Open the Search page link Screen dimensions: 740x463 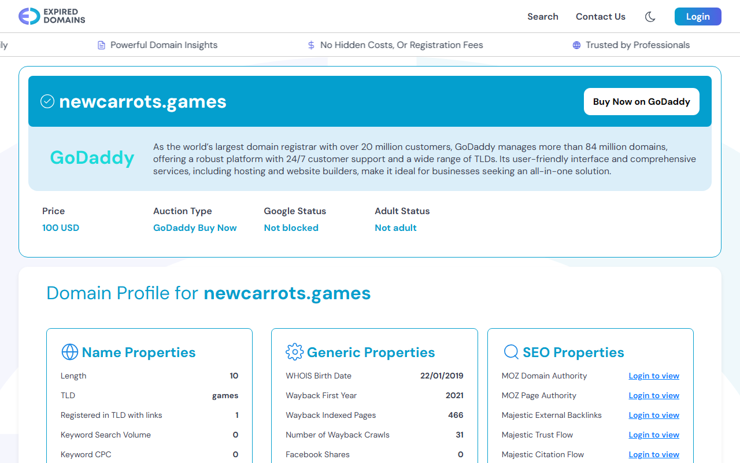(543, 17)
